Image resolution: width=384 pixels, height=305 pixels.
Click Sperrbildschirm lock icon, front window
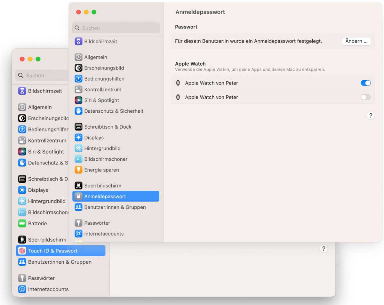point(78,186)
